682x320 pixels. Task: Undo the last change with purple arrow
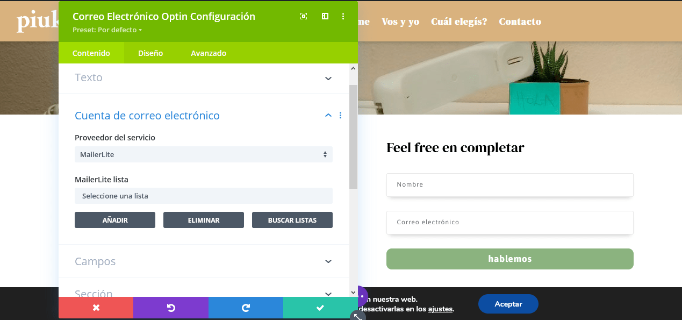coord(171,308)
